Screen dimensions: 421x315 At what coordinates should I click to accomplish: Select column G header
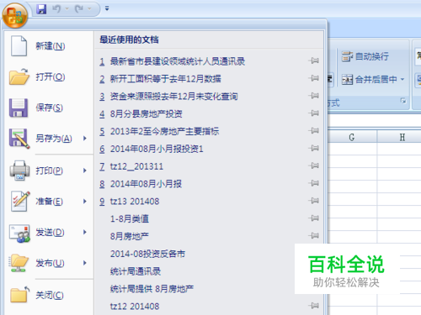pos(352,137)
